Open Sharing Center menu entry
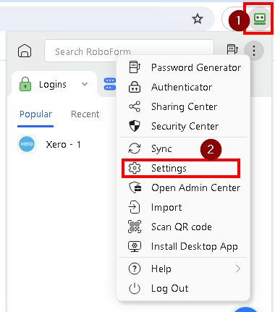The width and height of the screenshot is (275, 312). point(183,106)
